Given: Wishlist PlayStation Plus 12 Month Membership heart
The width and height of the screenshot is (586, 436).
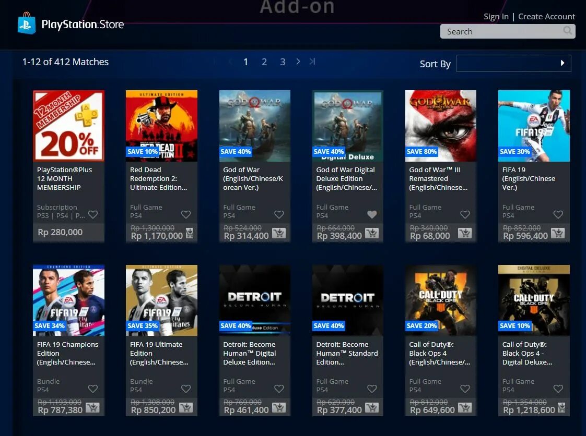Looking at the screenshot, I should [x=92, y=214].
